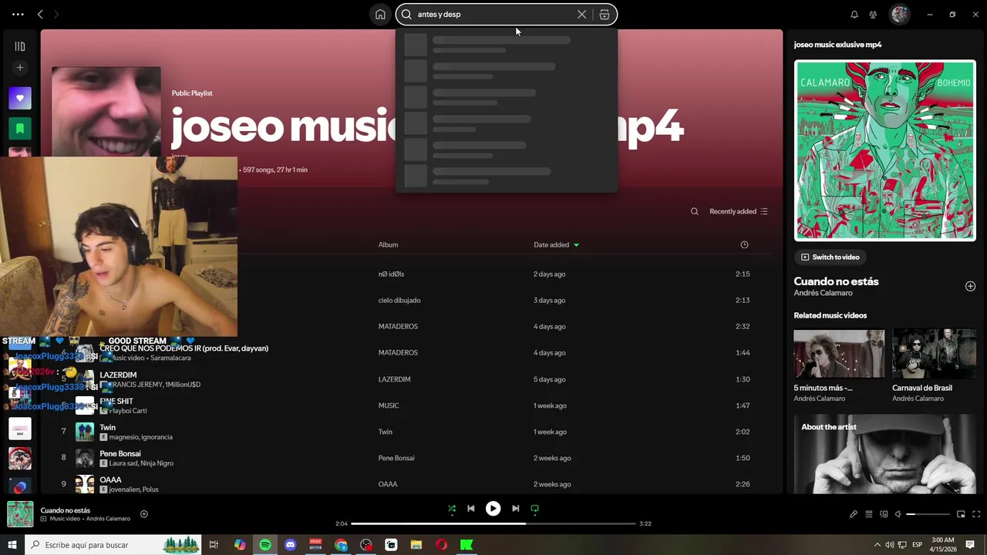
Task: Toggle shuffle in the player bar
Action: tap(452, 509)
